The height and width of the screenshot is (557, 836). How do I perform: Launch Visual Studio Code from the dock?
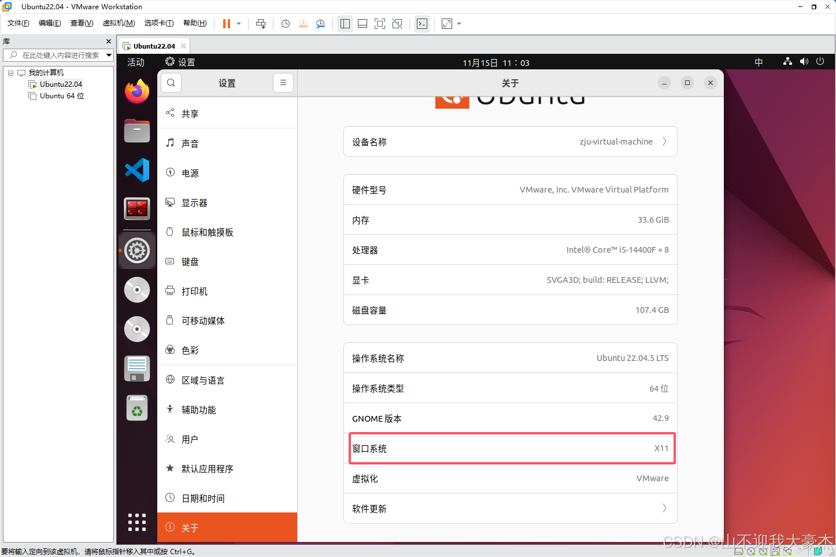pos(136,169)
